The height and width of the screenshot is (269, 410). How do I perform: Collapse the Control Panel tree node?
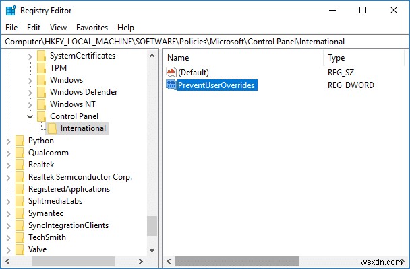tap(30, 116)
